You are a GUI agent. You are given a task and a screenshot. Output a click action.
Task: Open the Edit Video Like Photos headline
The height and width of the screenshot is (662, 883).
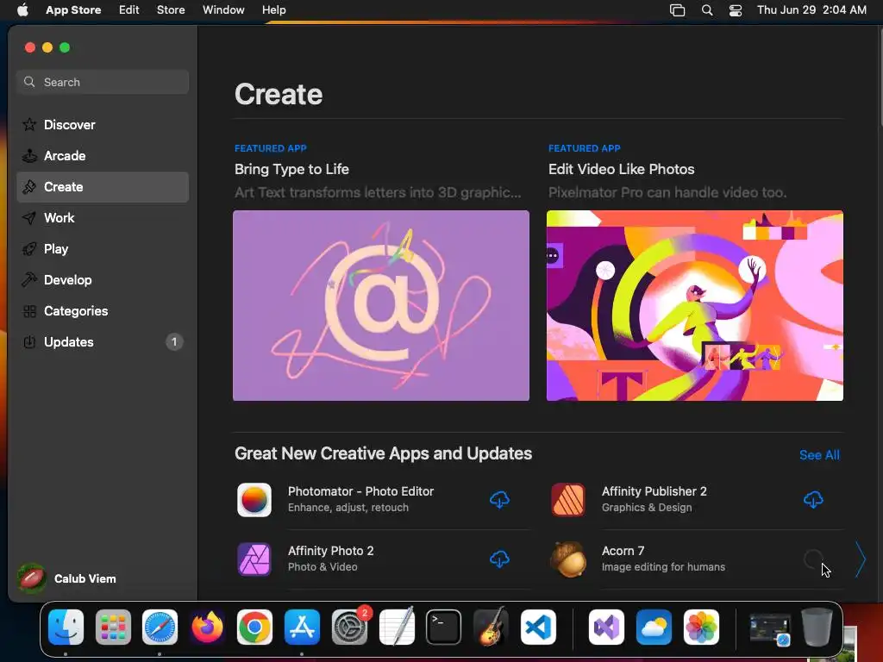(621, 170)
